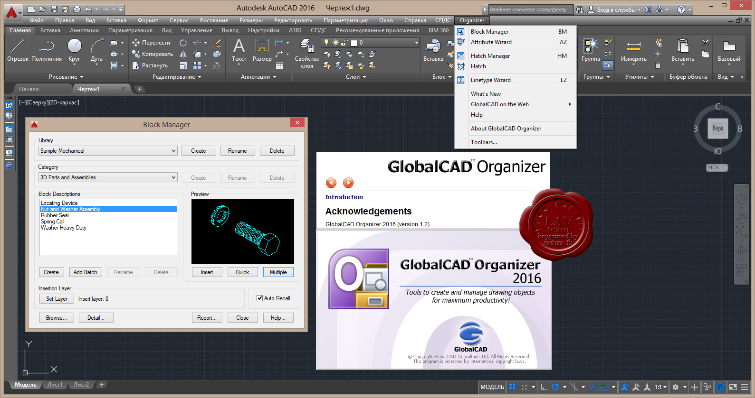Click the Insert button in Block Manager
Screen dimensions: 755x398
coord(207,272)
